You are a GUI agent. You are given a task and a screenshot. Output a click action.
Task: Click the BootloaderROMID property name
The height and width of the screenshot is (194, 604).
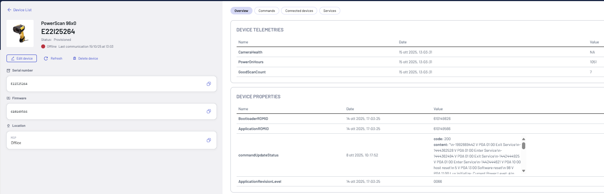point(253,119)
